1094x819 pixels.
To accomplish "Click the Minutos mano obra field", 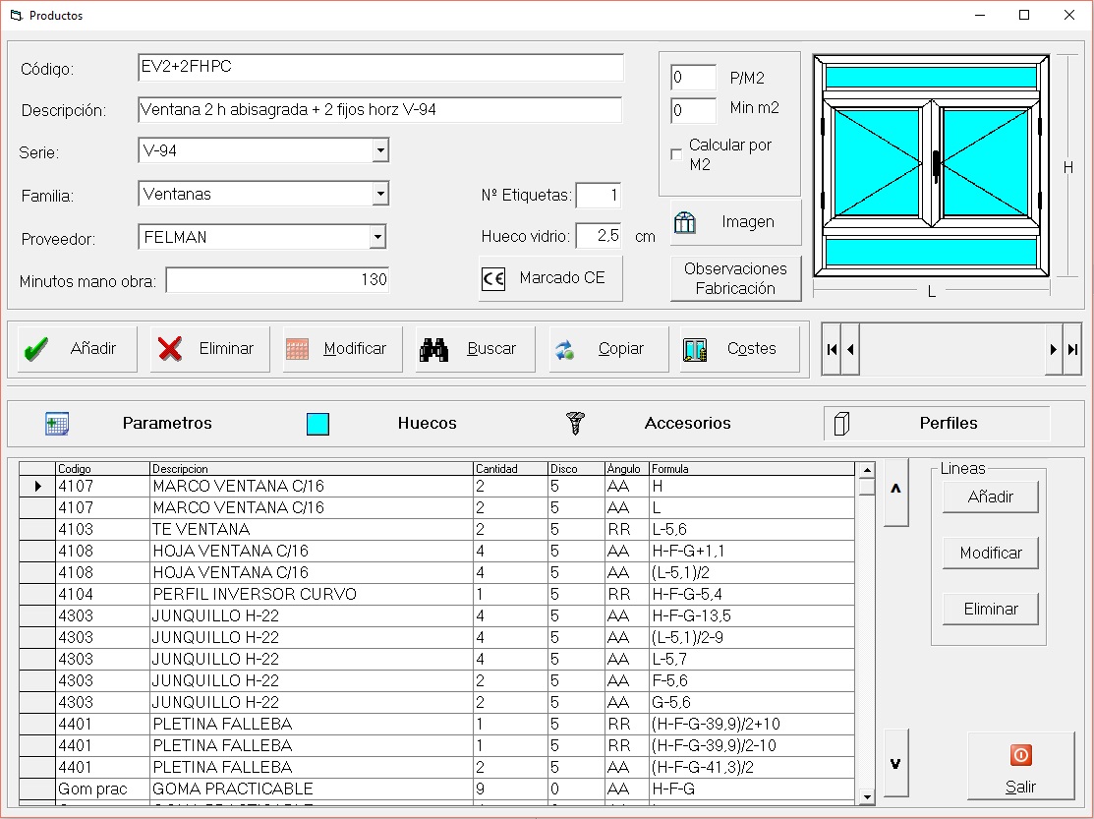I will (277, 280).
